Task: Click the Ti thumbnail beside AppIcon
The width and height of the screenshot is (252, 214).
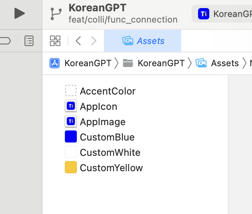Action: coord(71,106)
